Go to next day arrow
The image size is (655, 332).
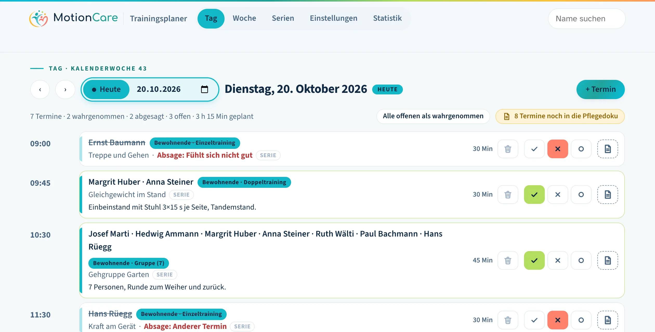coord(65,89)
